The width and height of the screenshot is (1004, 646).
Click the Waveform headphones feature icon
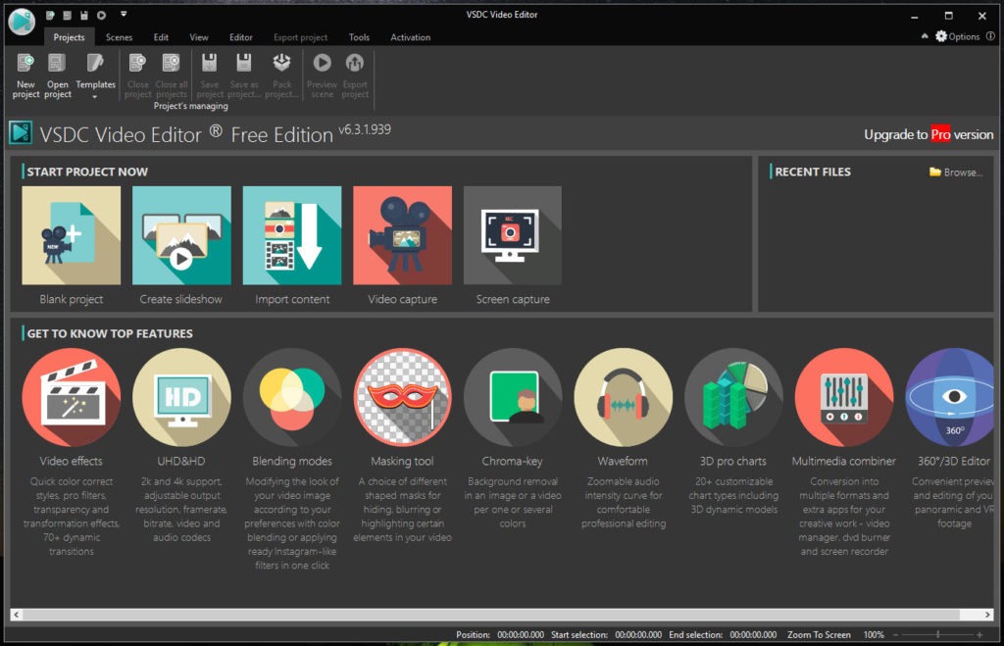click(623, 397)
